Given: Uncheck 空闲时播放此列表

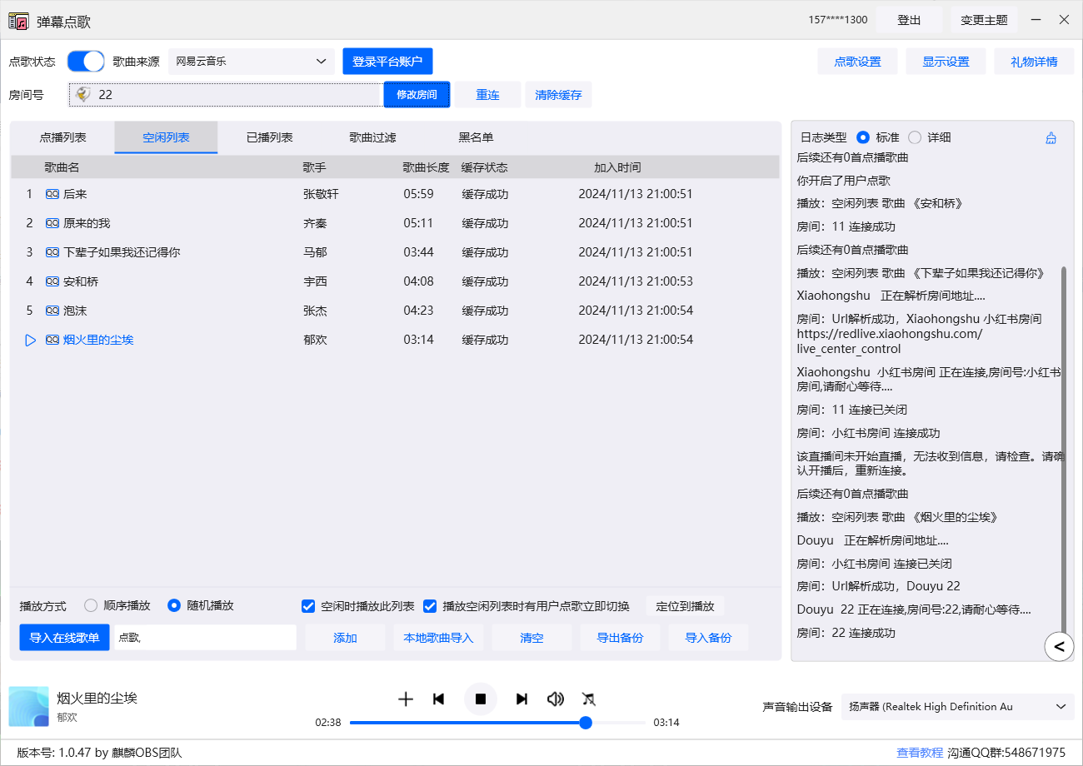Looking at the screenshot, I should coord(308,605).
